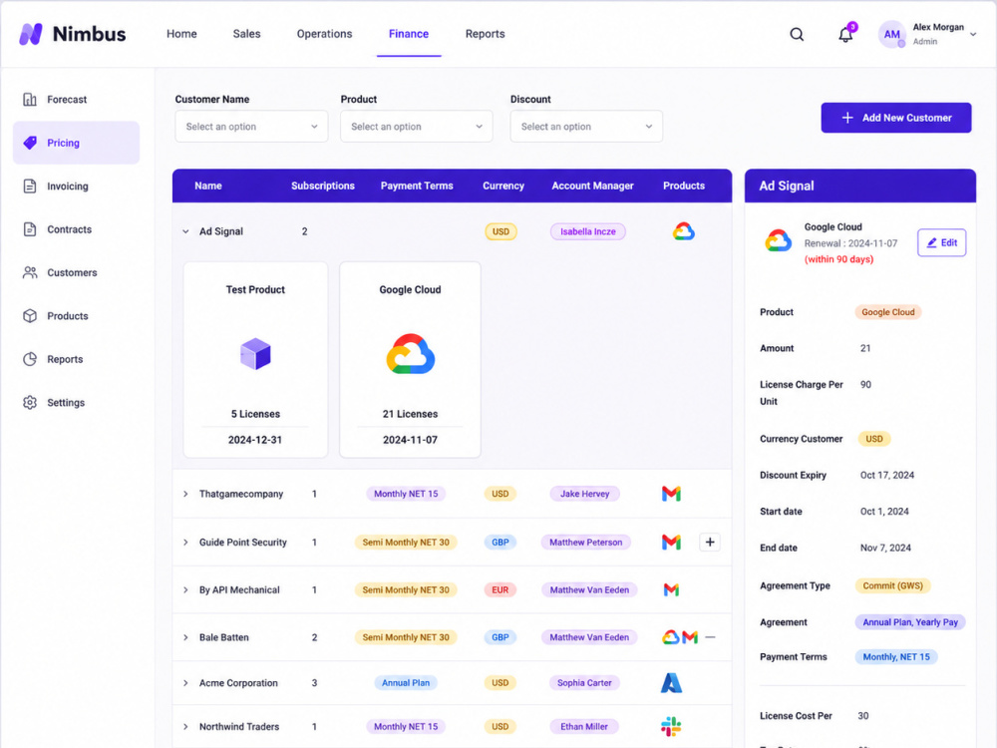Image resolution: width=997 pixels, height=748 pixels.
Task: Click the Payment Terms column header
Action: 417,186
